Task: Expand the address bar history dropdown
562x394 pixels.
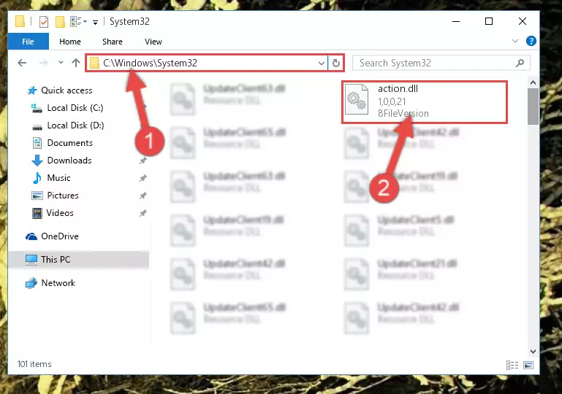Action: click(321, 63)
